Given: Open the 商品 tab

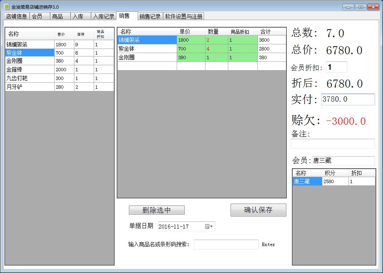Looking at the screenshot, I should [60, 16].
